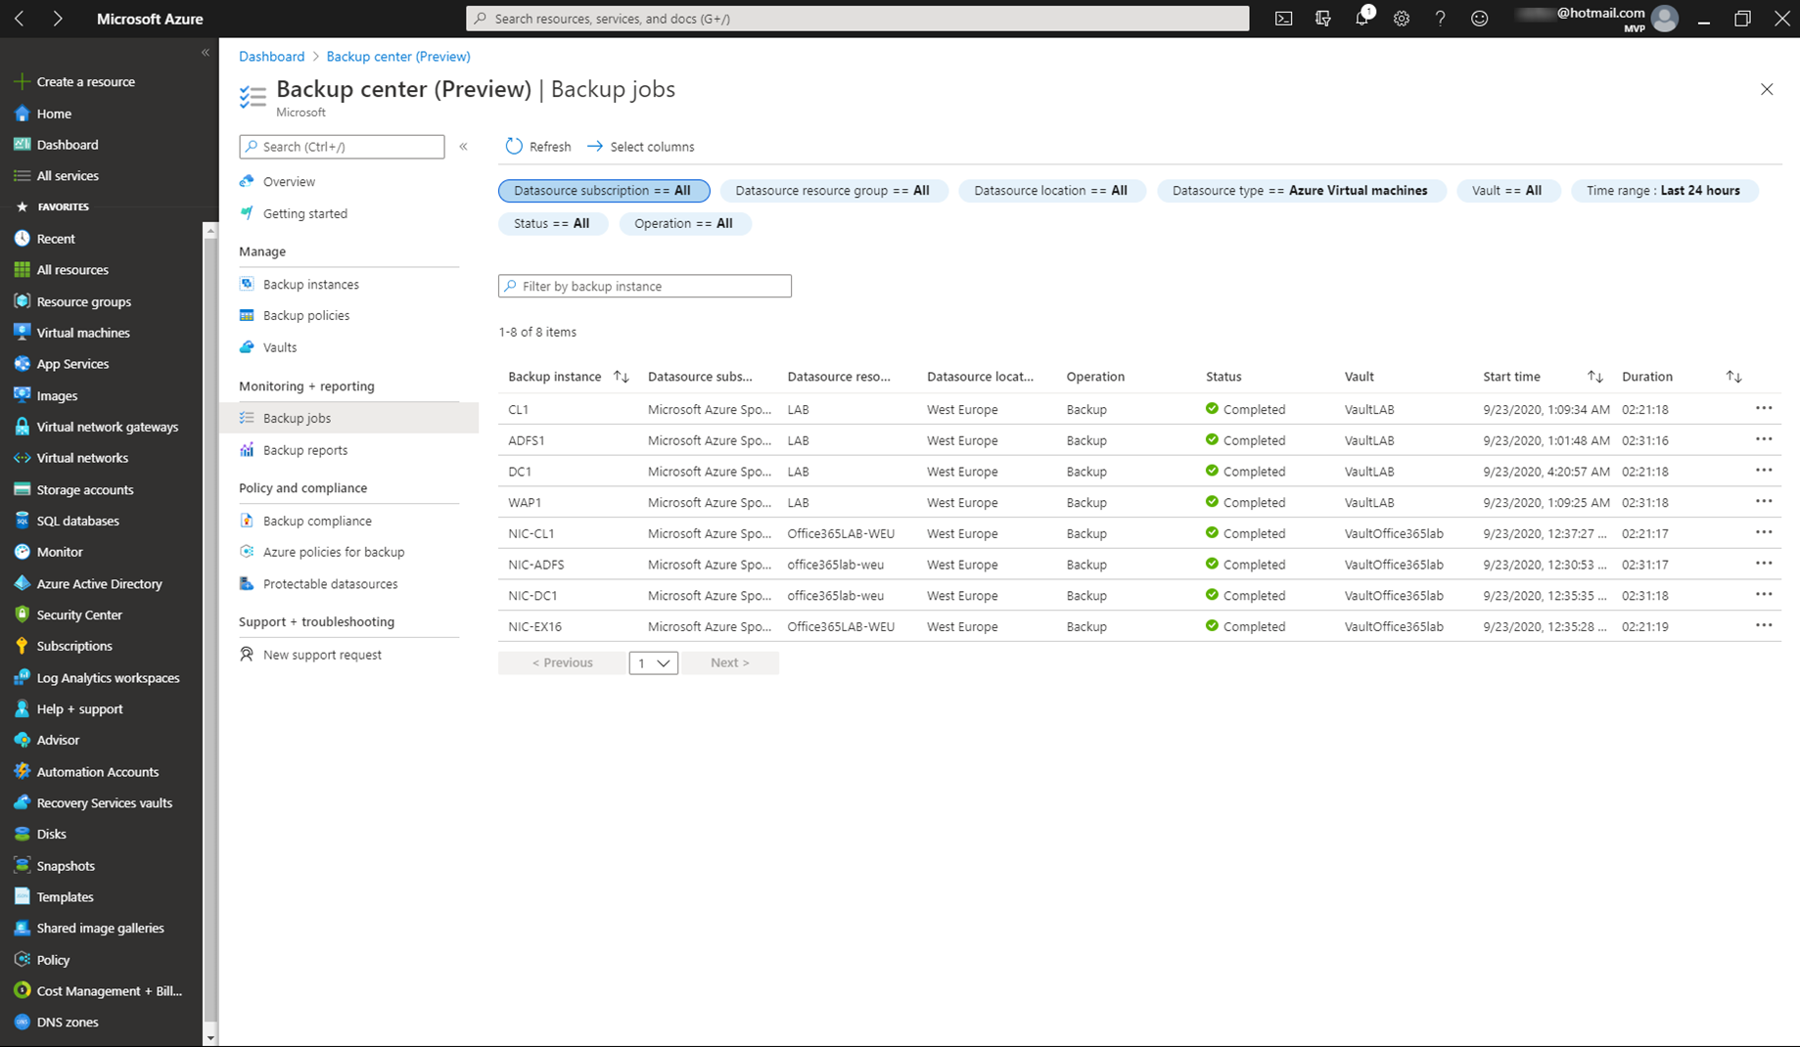Image resolution: width=1800 pixels, height=1047 pixels.
Task: Click Backup center (Preview) breadcrumb link
Action: pyautogui.click(x=398, y=57)
